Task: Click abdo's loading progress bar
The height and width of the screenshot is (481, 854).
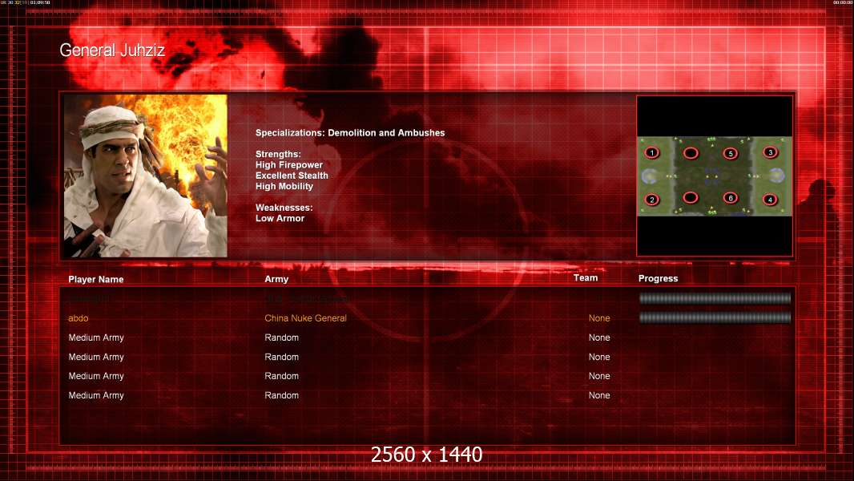Action: [x=715, y=317]
